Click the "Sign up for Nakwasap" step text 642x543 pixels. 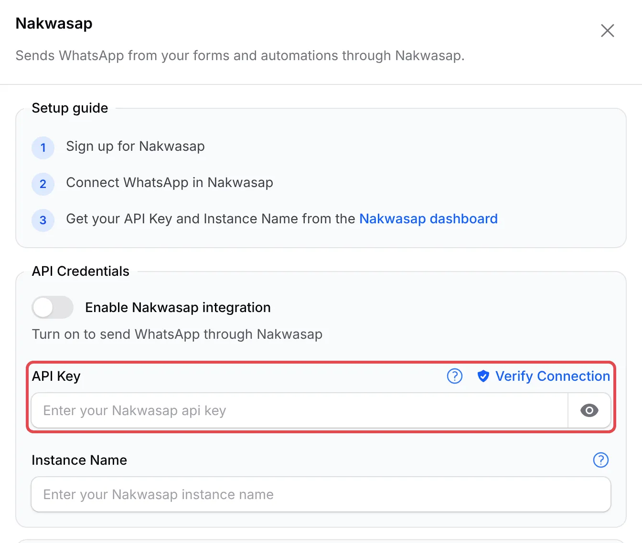135,146
